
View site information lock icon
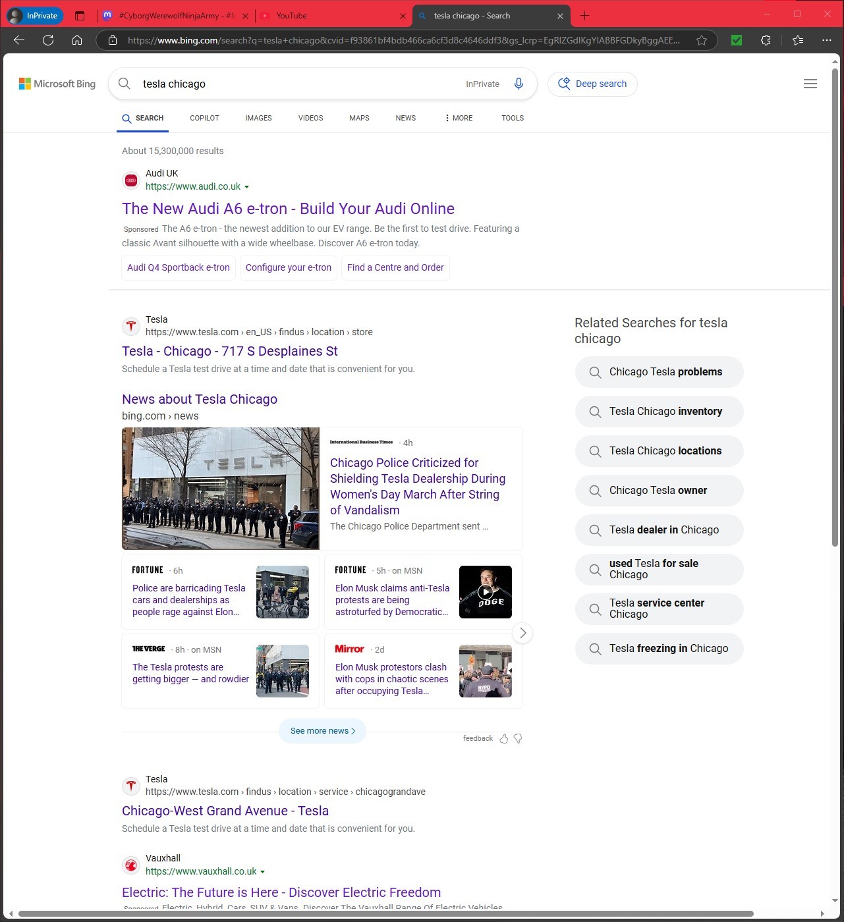click(113, 40)
